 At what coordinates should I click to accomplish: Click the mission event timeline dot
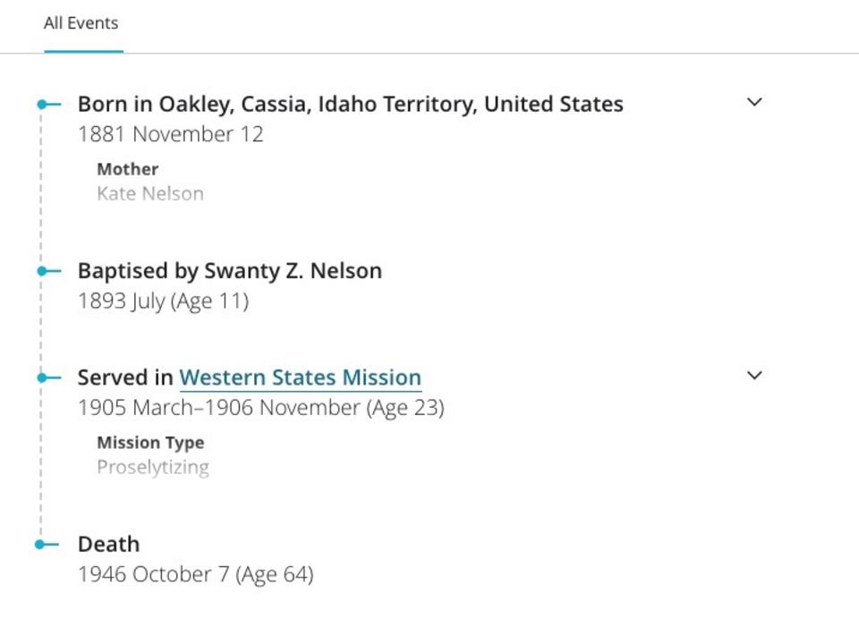pyautogui.click(x=42, y=377)
